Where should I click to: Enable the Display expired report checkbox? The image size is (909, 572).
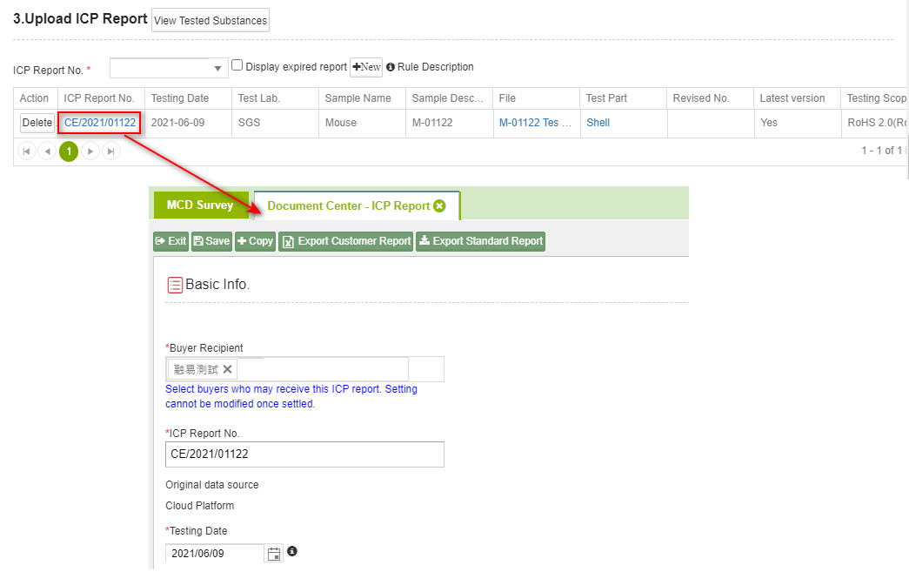coord(237,66)
